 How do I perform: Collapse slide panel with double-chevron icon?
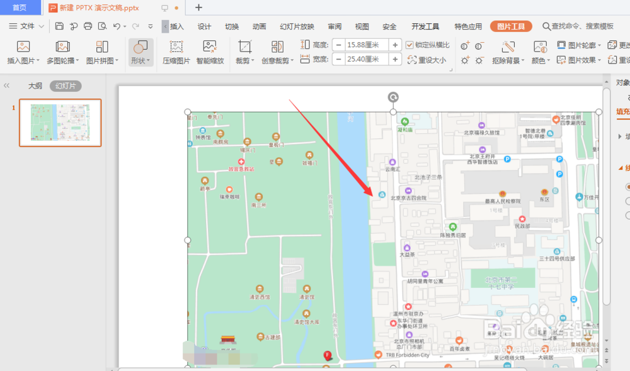point(6,86)
